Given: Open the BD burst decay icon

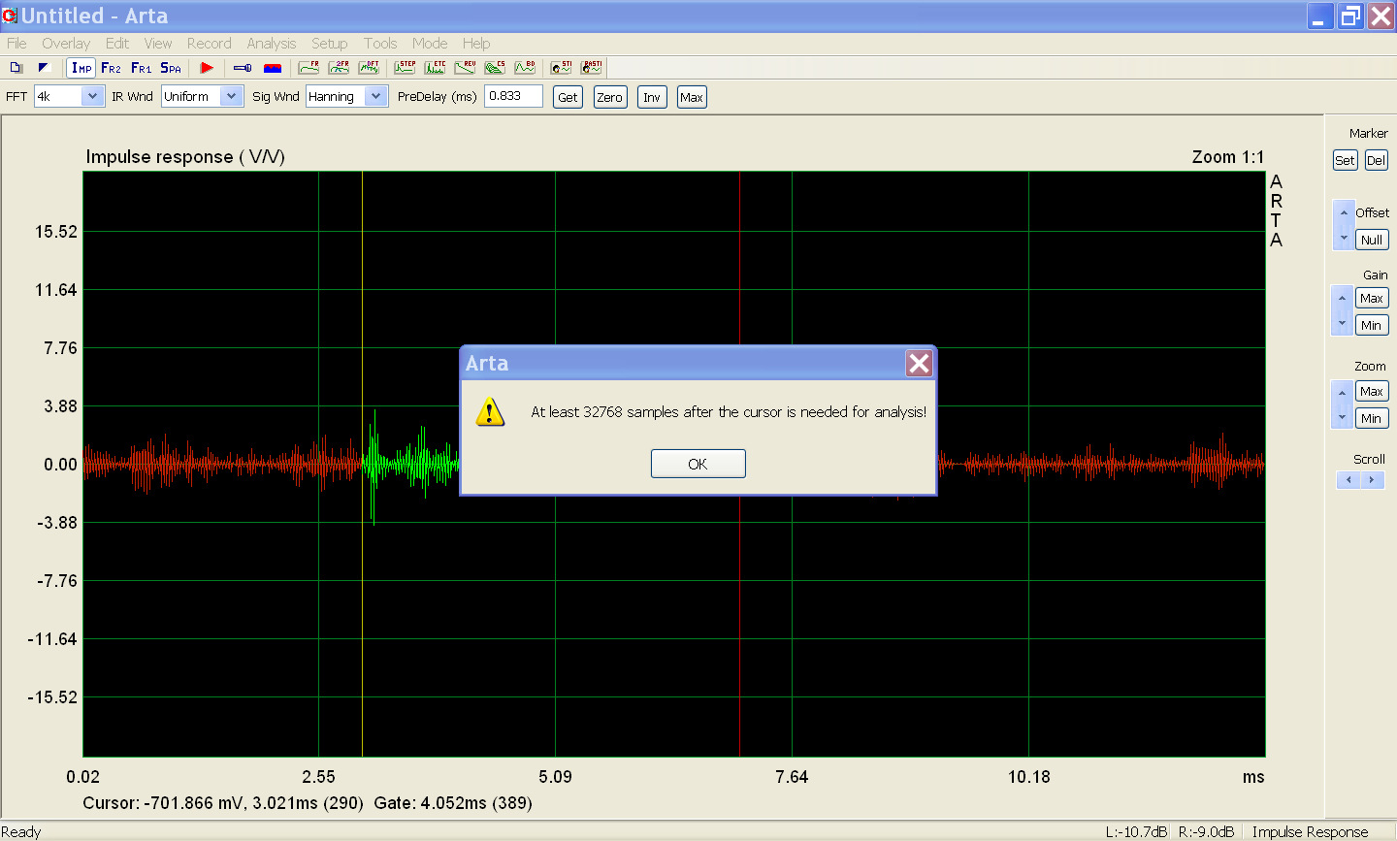Looking at the screenshot, I should [525, 68].
